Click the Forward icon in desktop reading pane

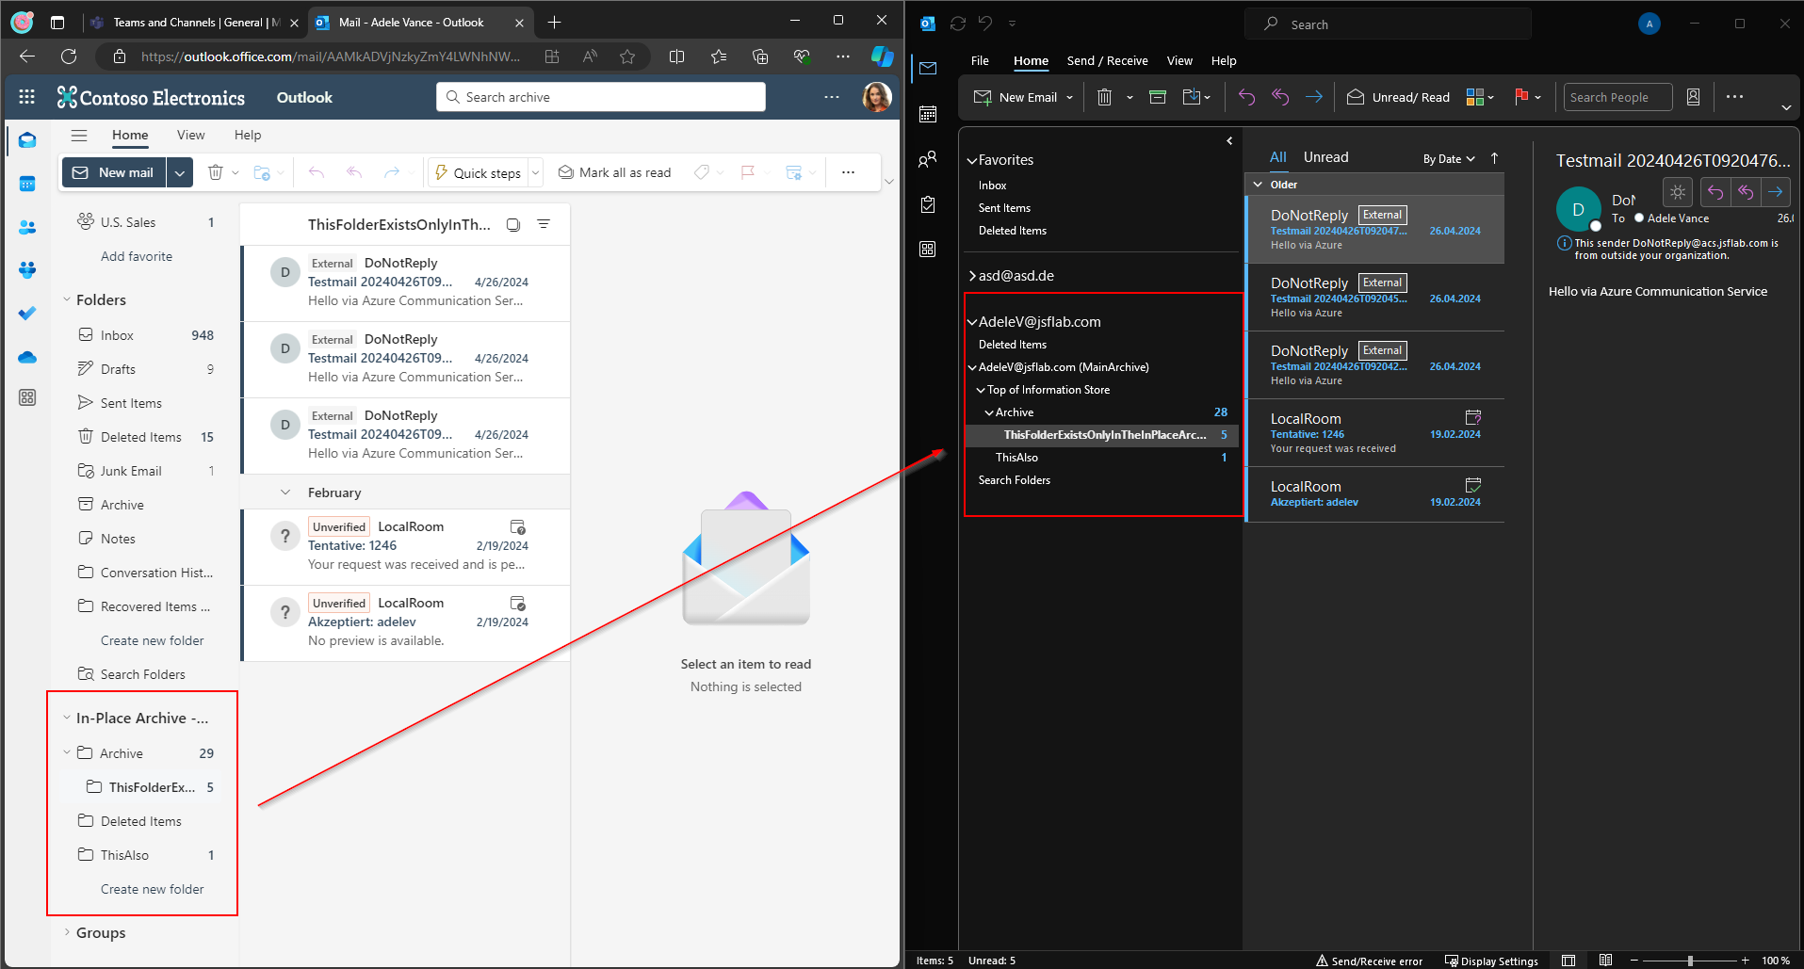point(1776,192)
